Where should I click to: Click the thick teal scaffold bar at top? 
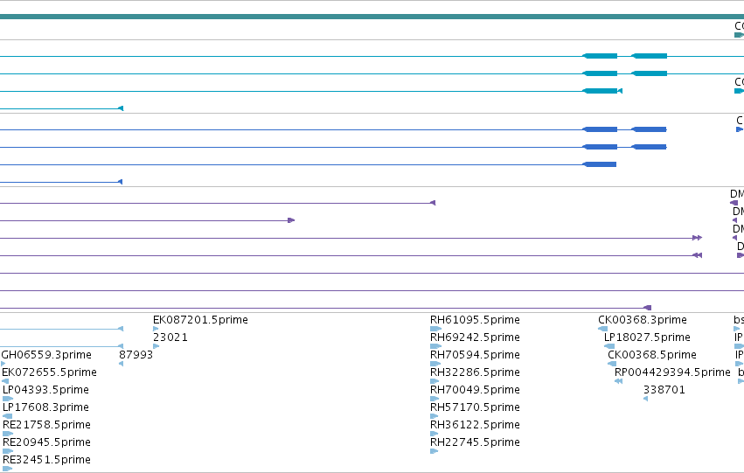(x=372, y=17)
